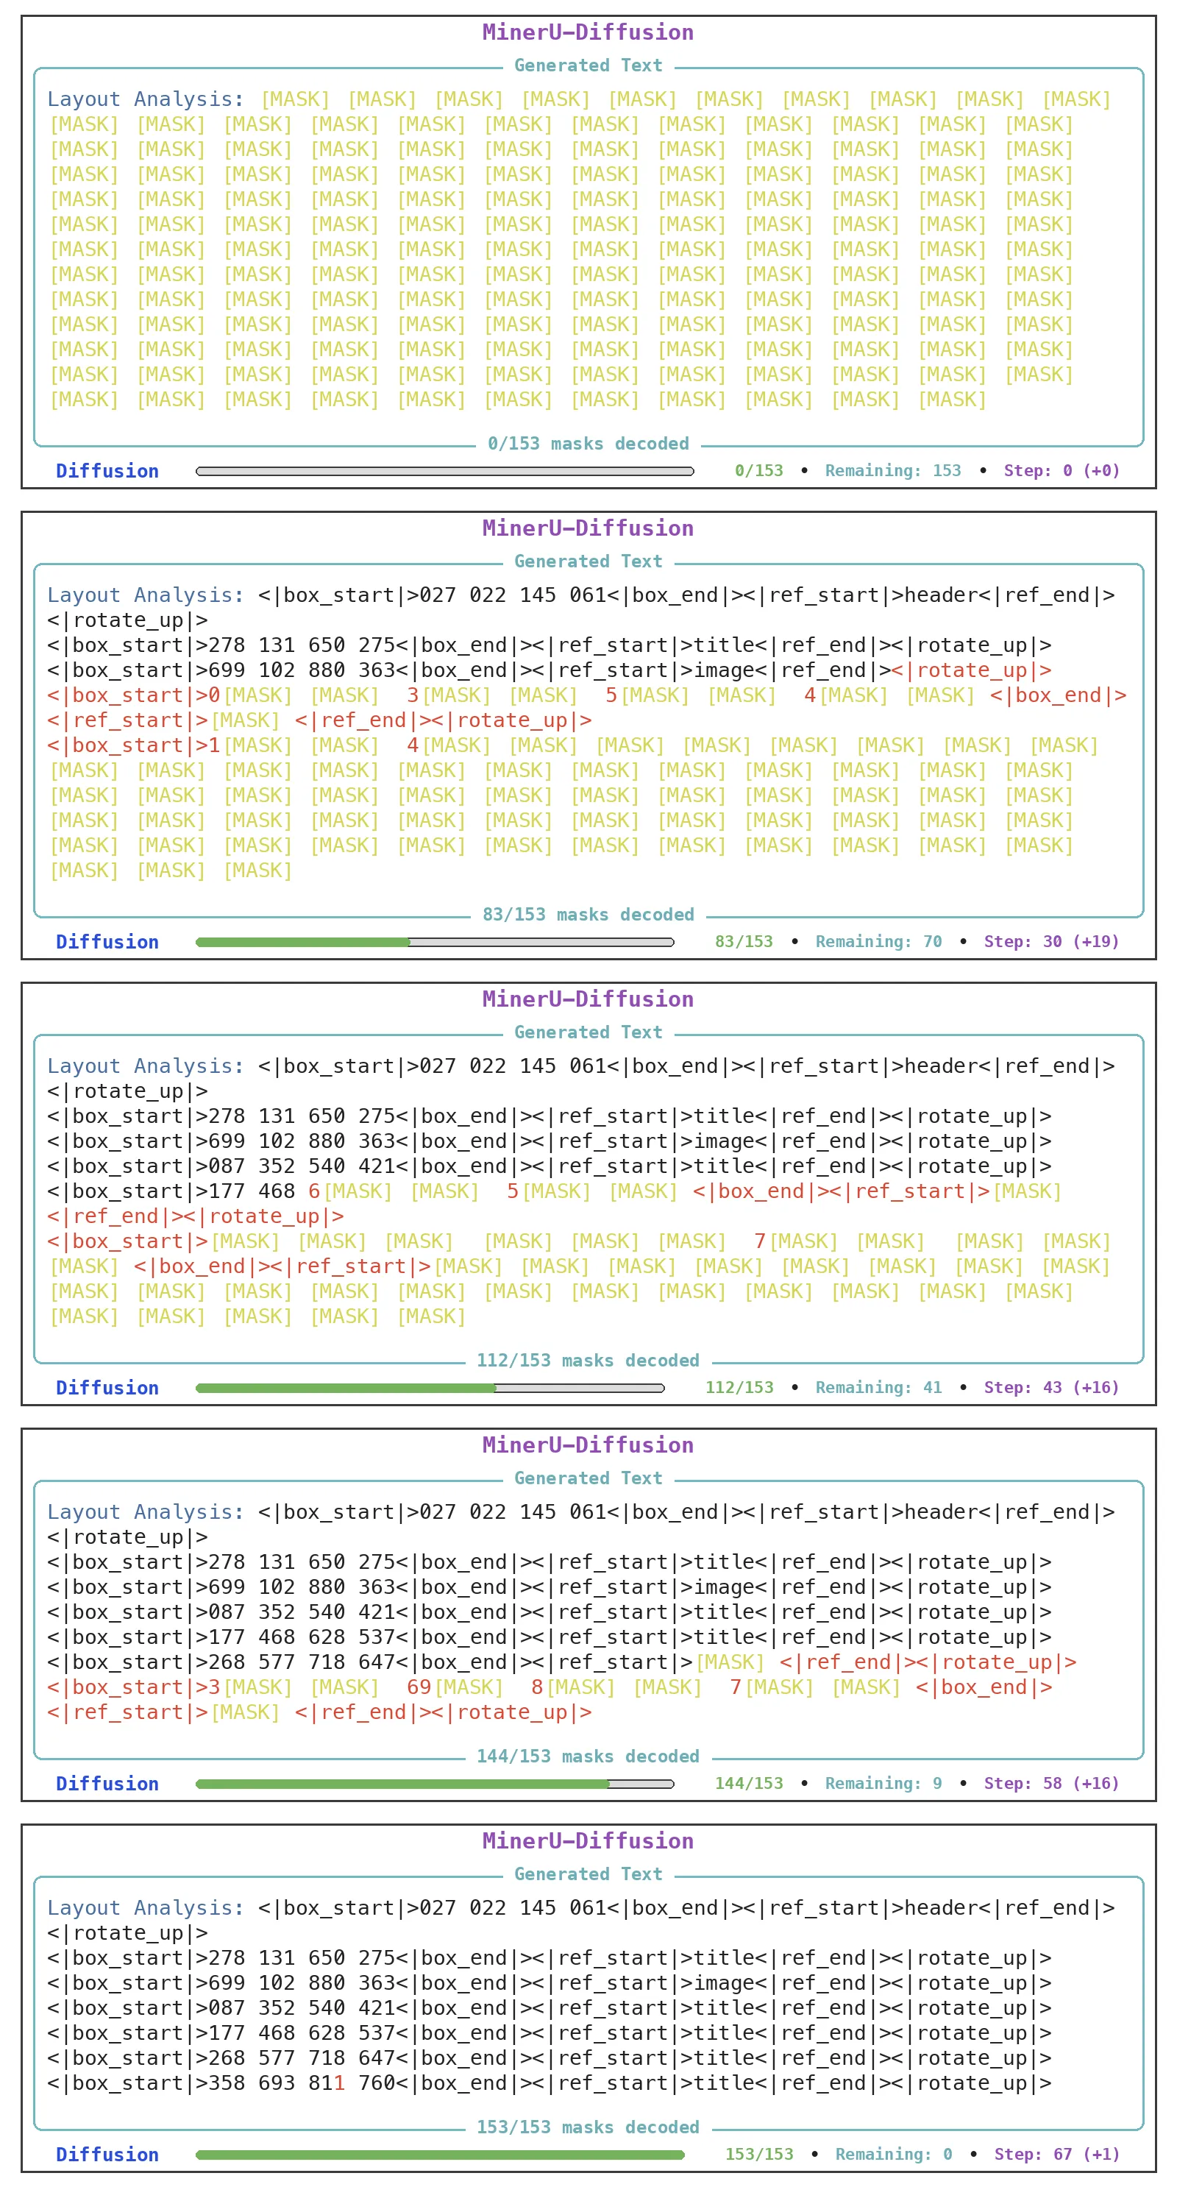
Task: Click the Generated Text heading in the Step 58 panel
Action: pyautogui.click(x=588, y=1478)
